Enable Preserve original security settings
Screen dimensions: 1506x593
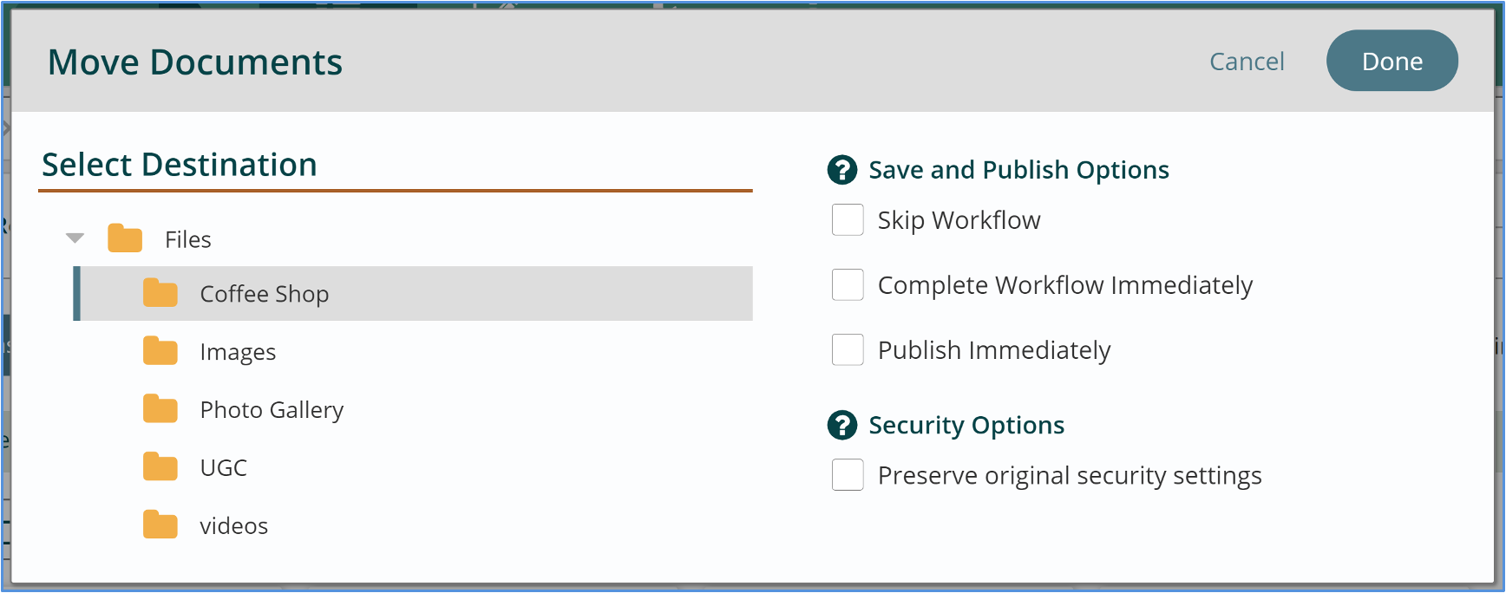848,475
